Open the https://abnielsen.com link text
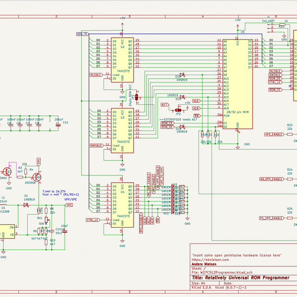The width and height of the screenshot is (297, 297). pyautogui.click(x=210, y=260)
